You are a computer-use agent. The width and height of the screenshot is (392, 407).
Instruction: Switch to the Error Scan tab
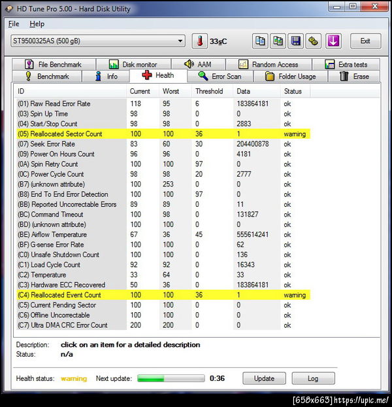(220, 77)
